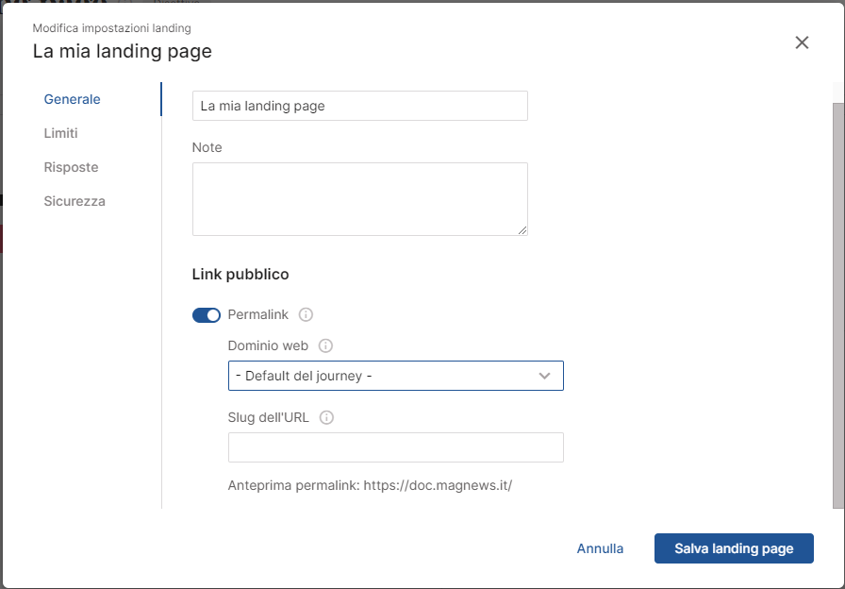Viewport: 845px width, 589px height.
Task: Close the landing settings dialog with X
Action: pyautogui.click(x=802, y=42)
